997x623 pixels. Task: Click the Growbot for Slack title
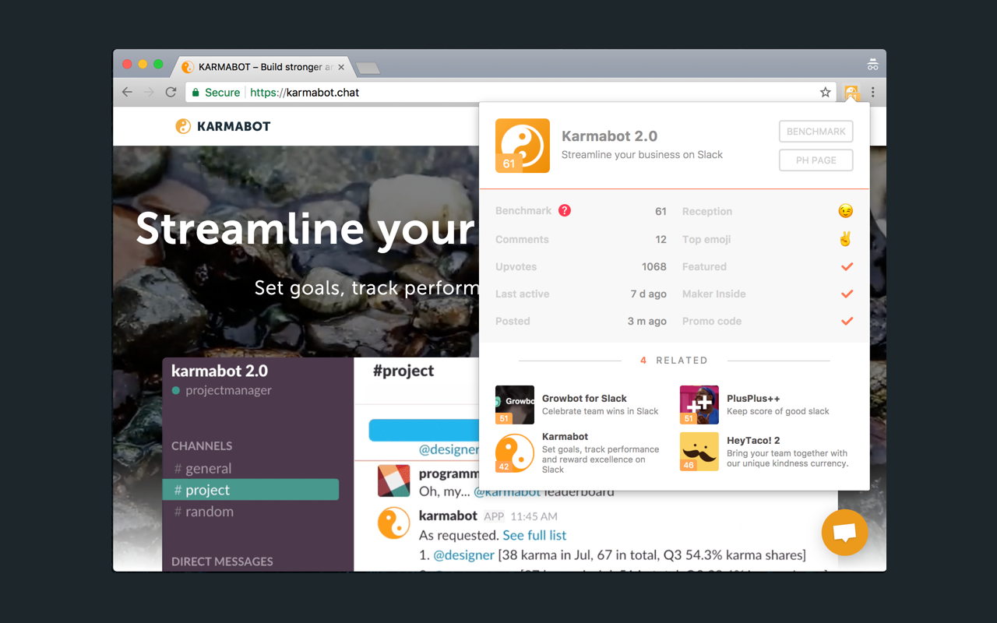click(584, 398)
